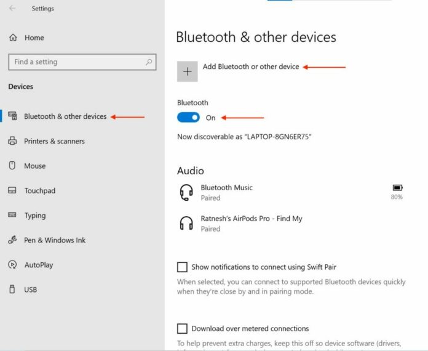The image size is (428, 351).
Task: Click the Home icon in sidebar
Action: click(x=13, y=38)
